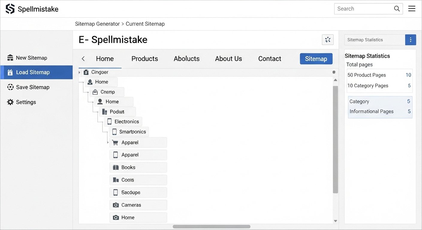Click the camera icon on the Cameras node
422x230 pixels.
[x=116, y=205]
